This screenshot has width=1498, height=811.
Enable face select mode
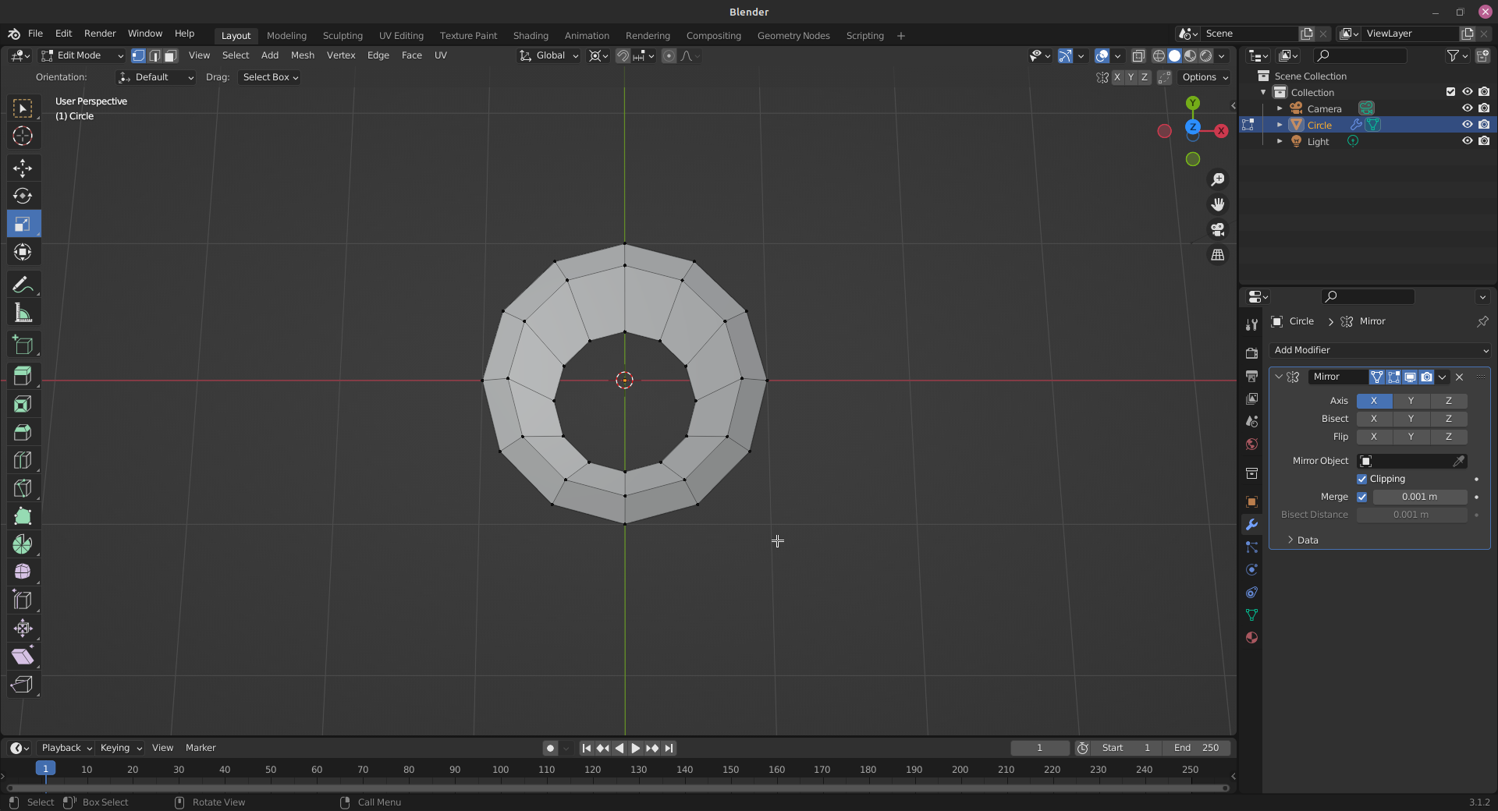pyautogui.click(x=171, y=55)
